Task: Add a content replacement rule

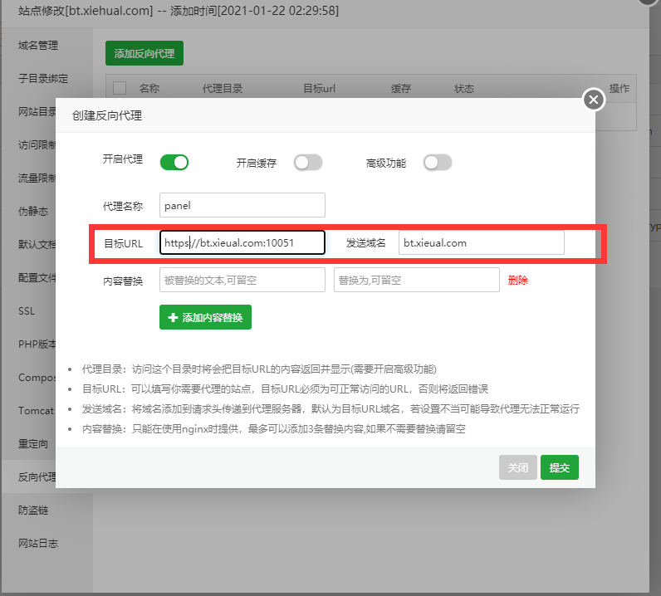Action: pos(205,317)
